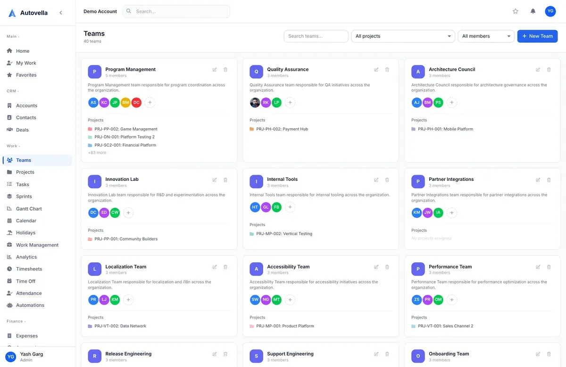Create a team with New Team button
The image size is (566, 367).
[x=537, y=36]
